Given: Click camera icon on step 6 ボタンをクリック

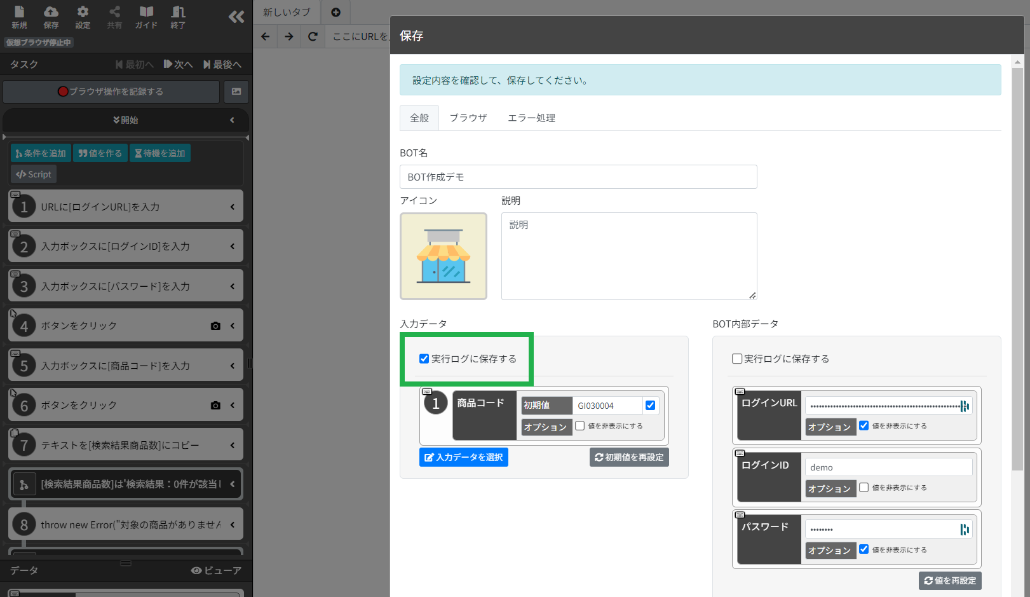Looking at the screenshot, I should (x=215, y=405).
